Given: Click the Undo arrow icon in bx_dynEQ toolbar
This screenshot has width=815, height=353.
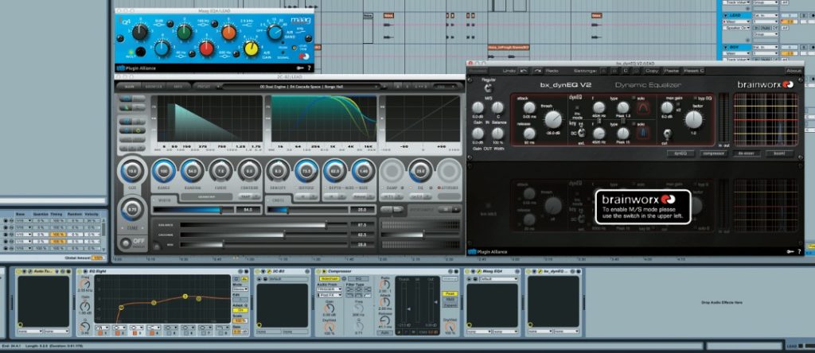Looking at the screenshot, I should click(x=524, y=70).
